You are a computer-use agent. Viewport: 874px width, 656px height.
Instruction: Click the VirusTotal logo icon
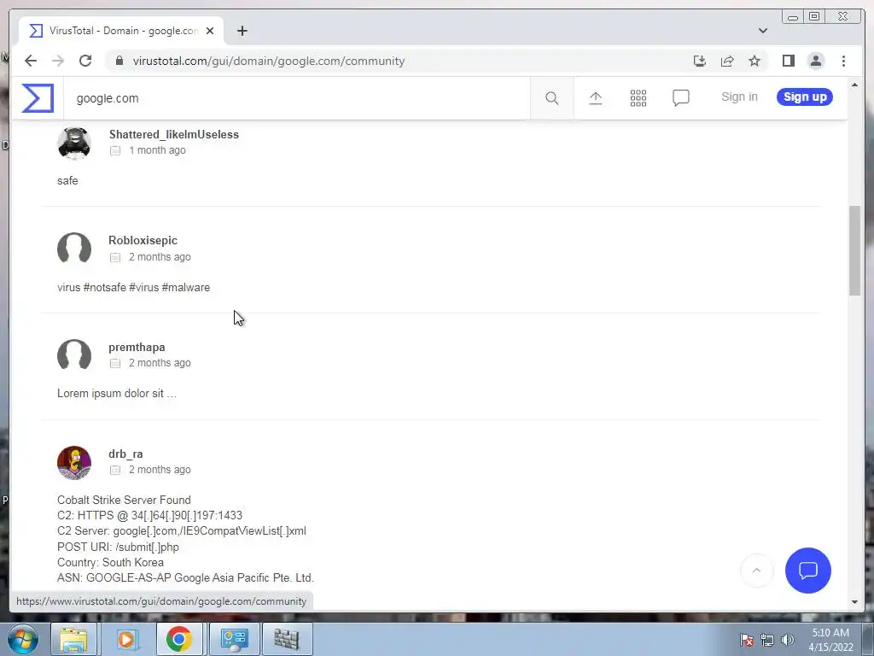(38, 98)
